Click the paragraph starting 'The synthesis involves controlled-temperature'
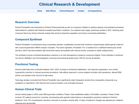 (x=69, y=56)
